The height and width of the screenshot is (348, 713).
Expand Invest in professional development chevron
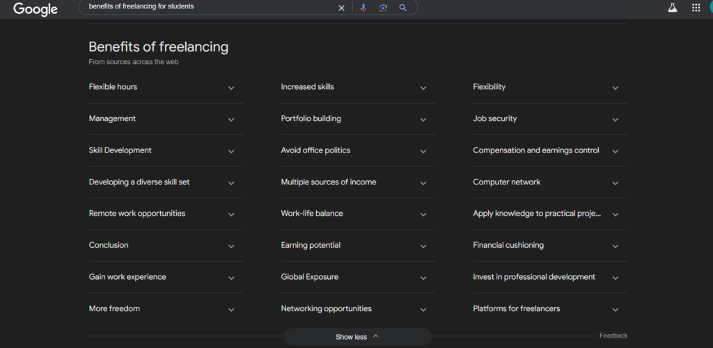[x=616, y=278]
